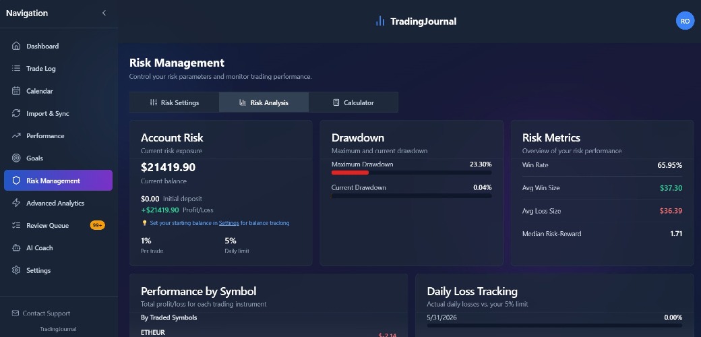Screen dimensions: 701x337
Task: Click the bar chart icon on Risk Analysis tab
Action: pyautogui.click(x=243, y=102)
